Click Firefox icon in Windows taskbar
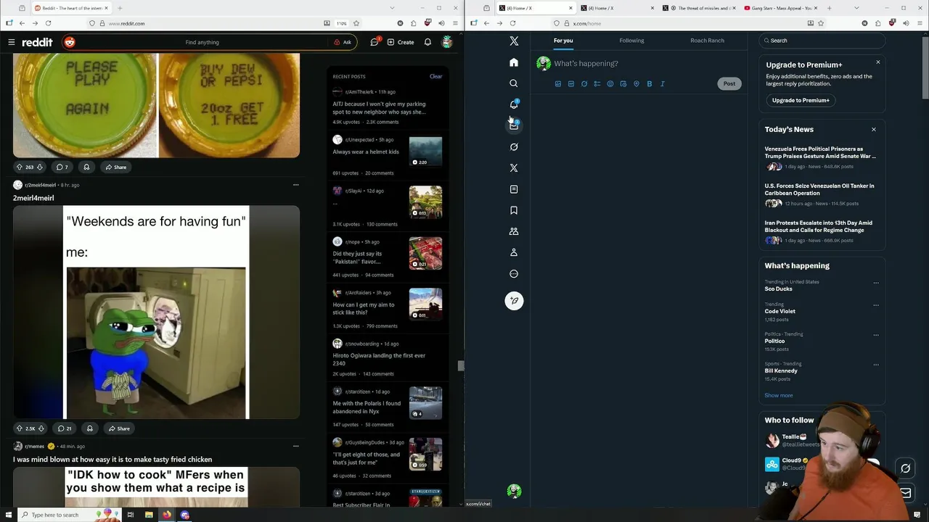The image size is (929, 522). coord(167,515)
